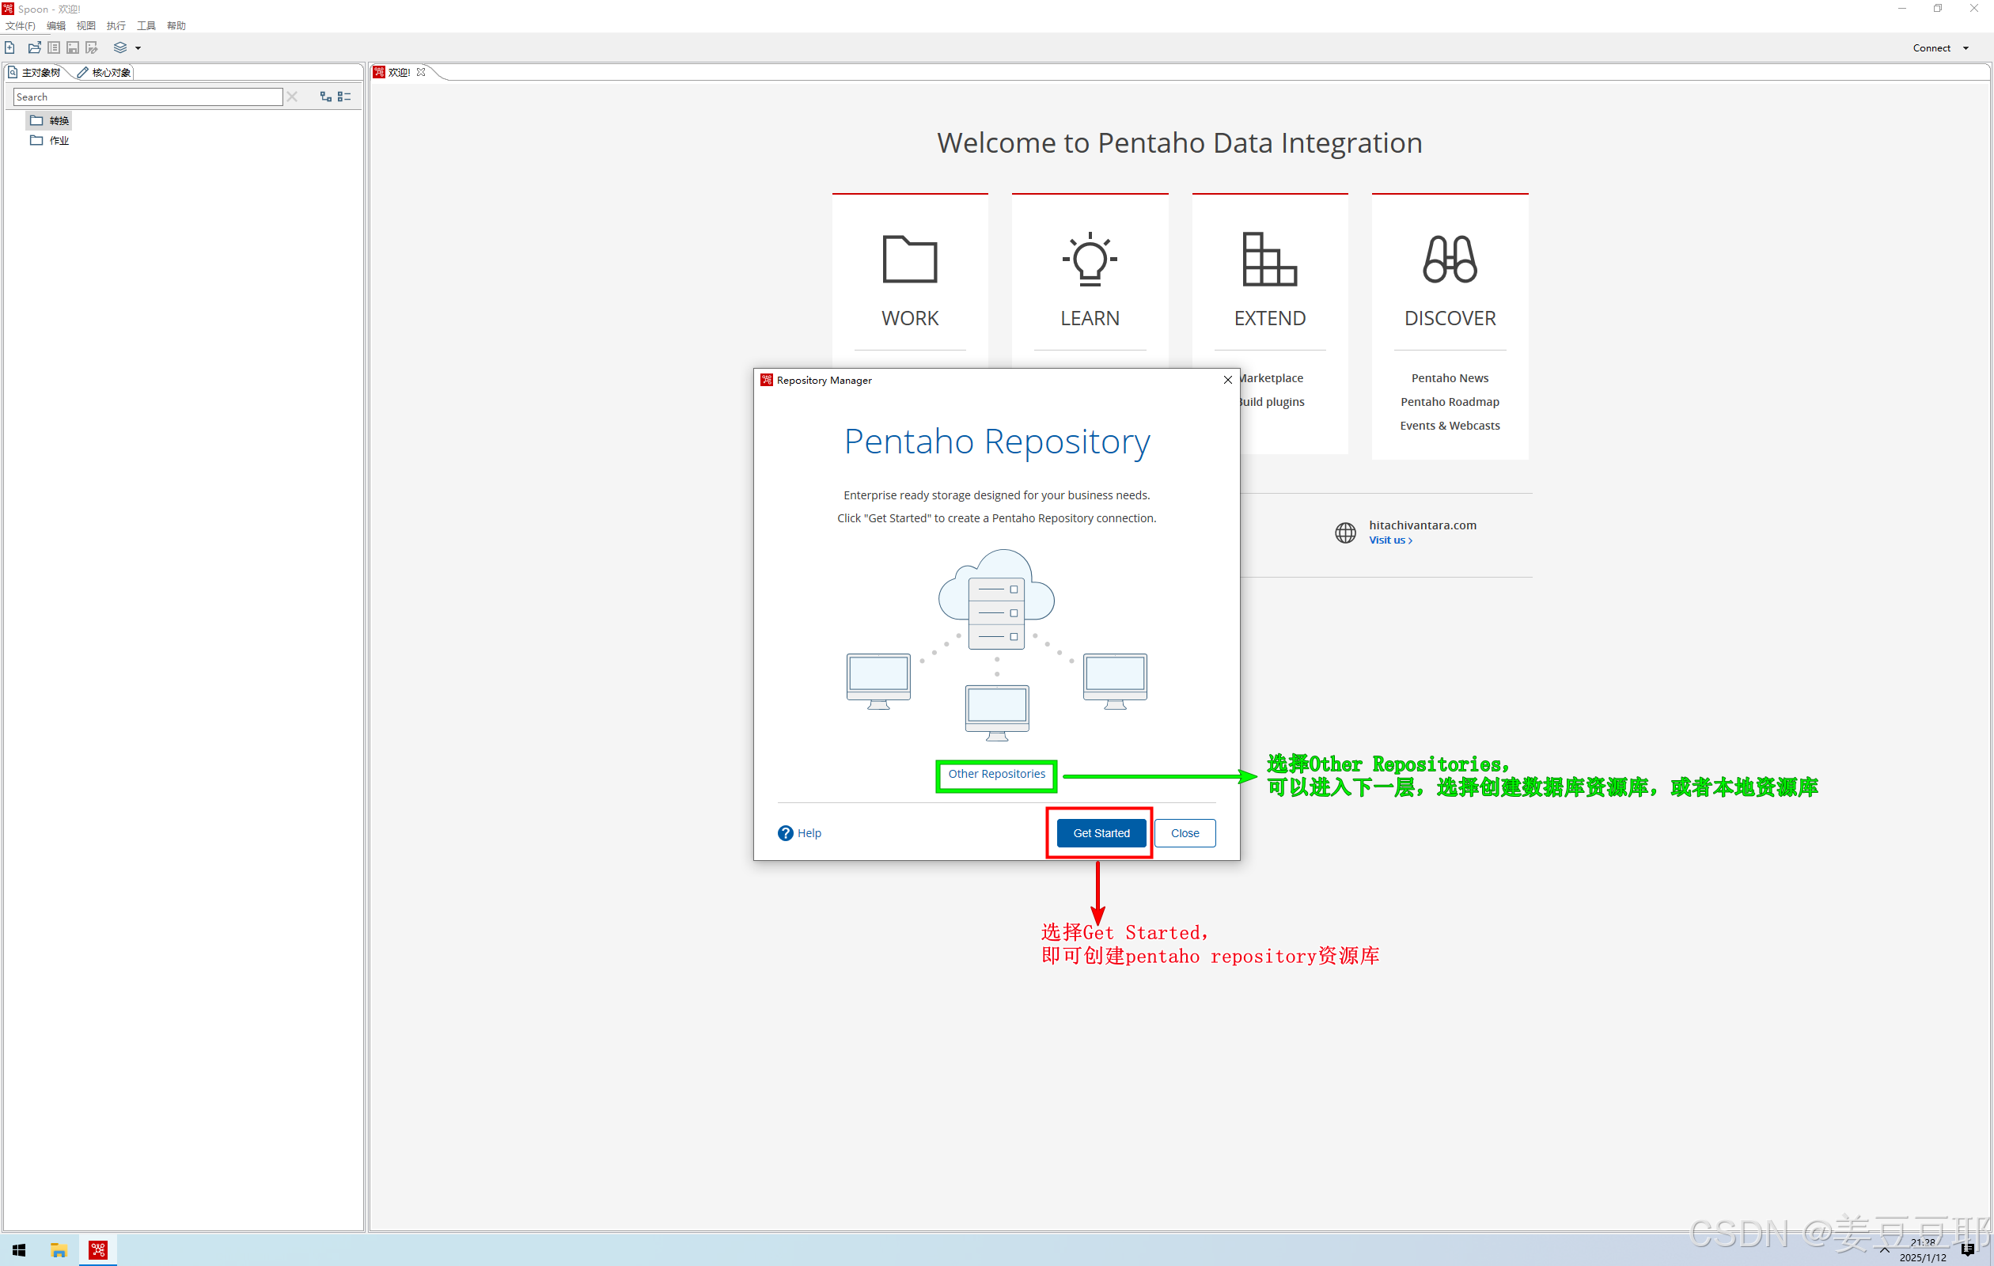This screenshot has height=1266, width=1994.
Task: Click the save as toolbar icon
Action: (92, 48)
